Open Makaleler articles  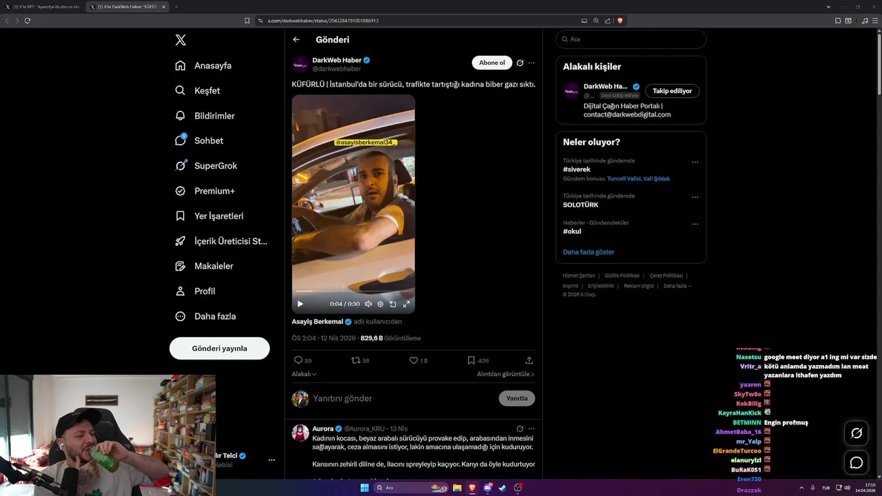coord(204,266)
